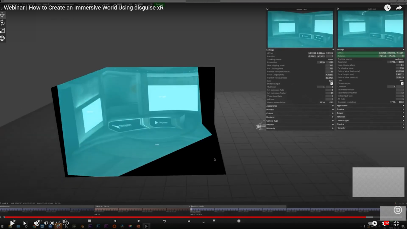407x229 pixels.
Task: Expand the Physical section of main cam
Action: (370, 124)
